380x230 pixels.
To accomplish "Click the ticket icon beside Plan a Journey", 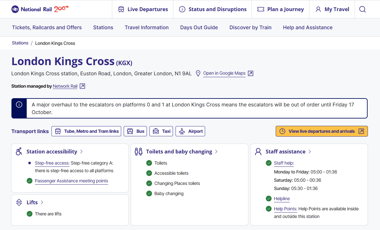I will pyautogui.click(x=260, y=9).
